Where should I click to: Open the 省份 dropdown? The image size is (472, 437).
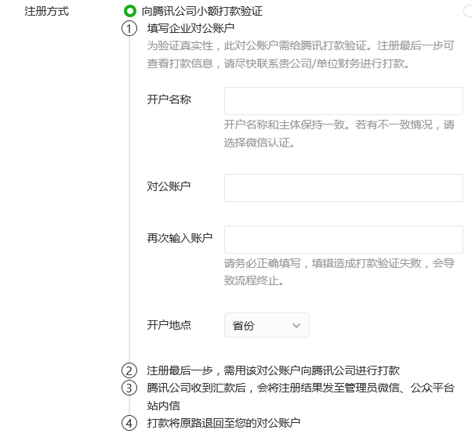pyautogui.click(x=267, y=325)
